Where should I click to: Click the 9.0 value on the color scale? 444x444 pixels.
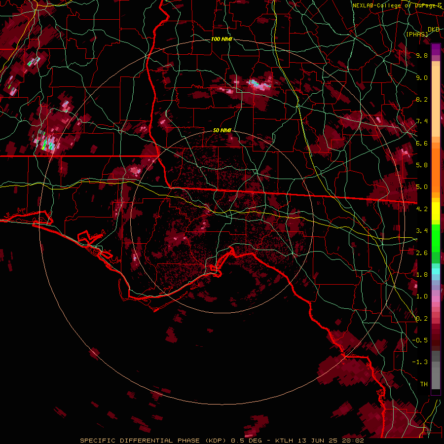(x=422, y=77)
